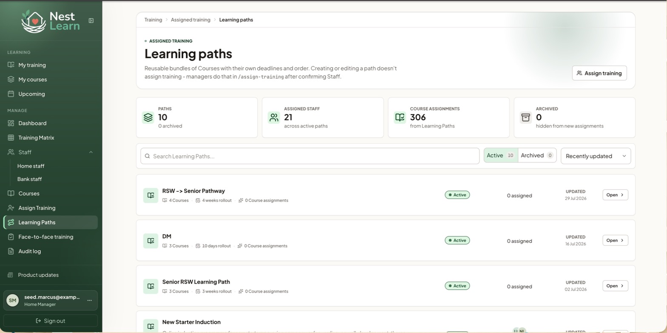Click the Face-to-face training clipboard icon
This screenshot has height=333, width=667.
pyautogui.click(x=11, y=237)
